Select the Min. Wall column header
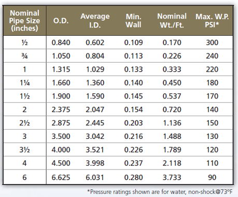This screenshot has height=197, width=238. point(133,21)
